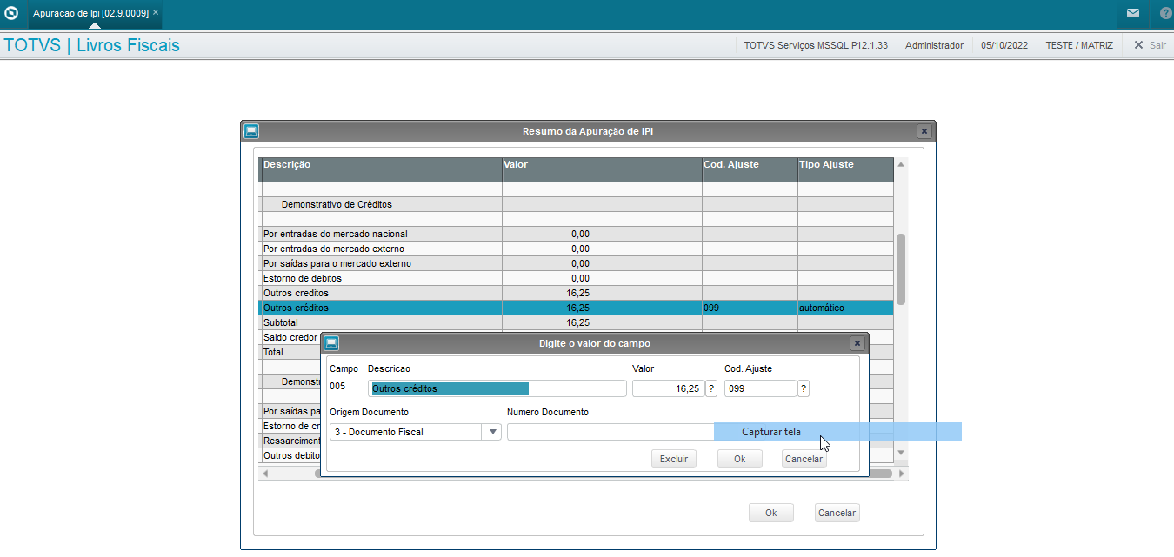Select the Por saídas para o mercado externo row
1174x557 pixels.
tap(576, 263)
